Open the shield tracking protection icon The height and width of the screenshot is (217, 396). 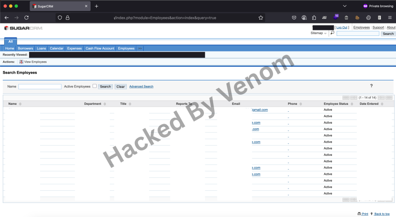tap(60, 17)
